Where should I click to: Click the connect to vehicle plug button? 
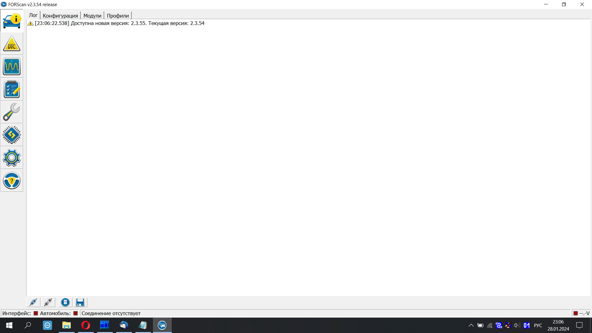pyautogui.click(x=33, y=302)
